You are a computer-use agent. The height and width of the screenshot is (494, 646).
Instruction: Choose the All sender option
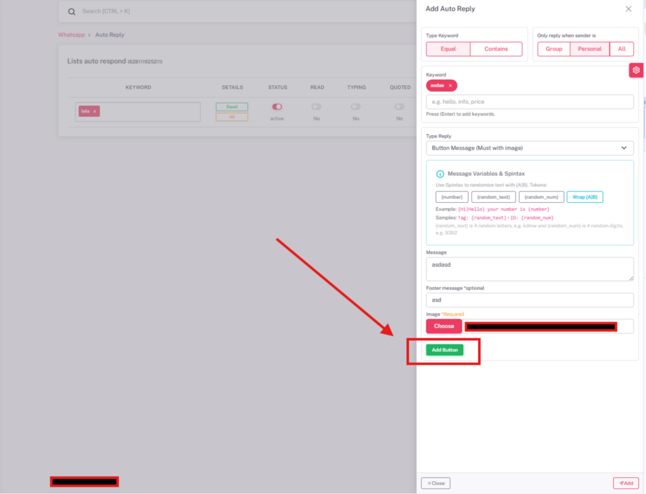621,49
